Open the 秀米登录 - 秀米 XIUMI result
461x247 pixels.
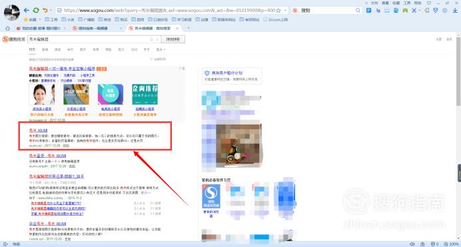pos(47,156)
